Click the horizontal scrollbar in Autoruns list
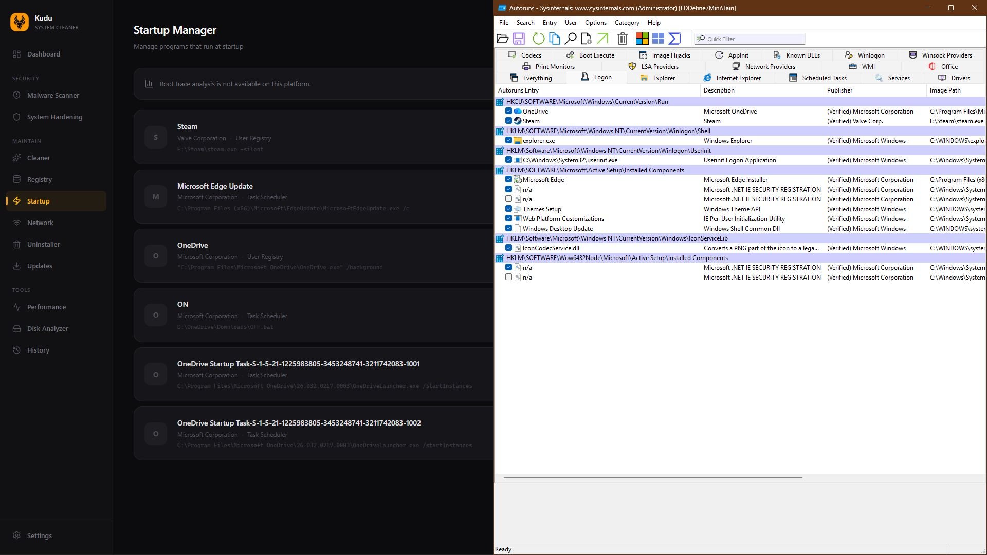Viewport: 987px width, 555px height. (653, 477)
